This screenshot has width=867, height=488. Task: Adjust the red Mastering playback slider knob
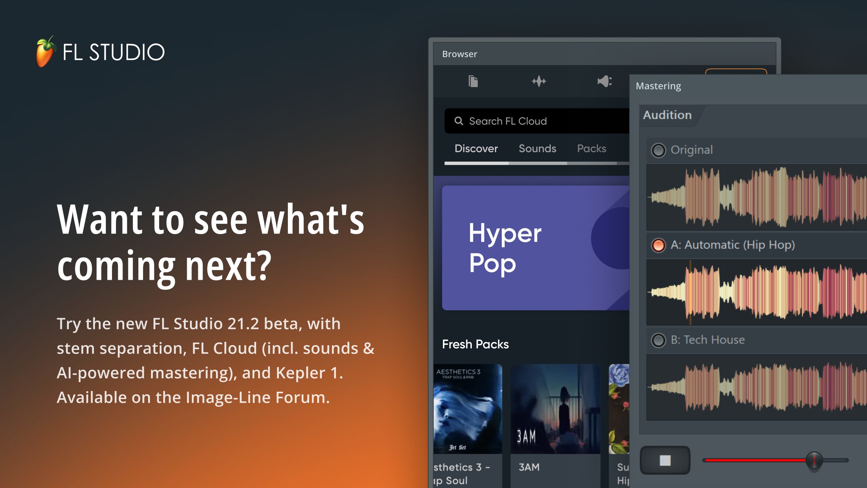[814, 460]
